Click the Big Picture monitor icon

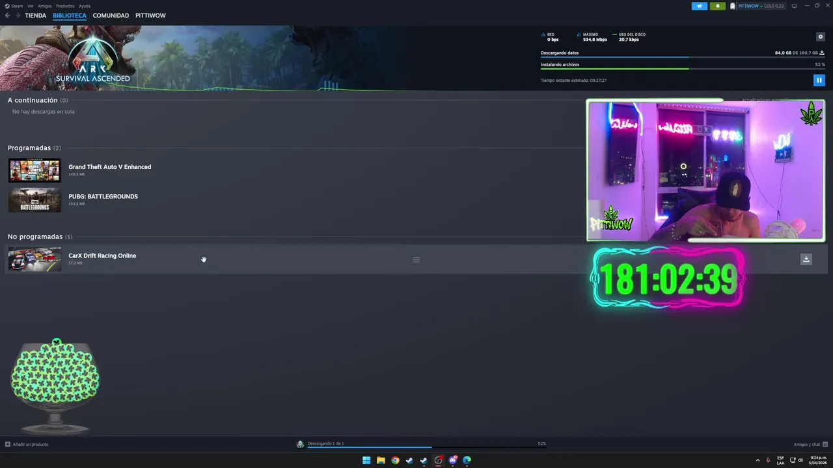(x=794, y=6)
